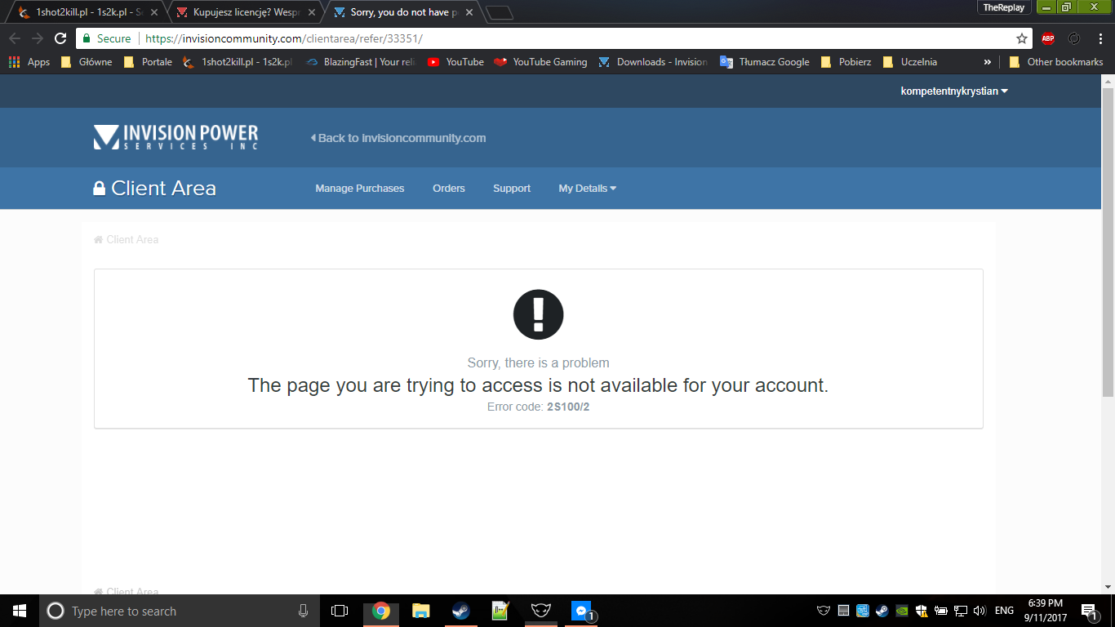Open Steam from the taskbar

(x=460, y=611)
